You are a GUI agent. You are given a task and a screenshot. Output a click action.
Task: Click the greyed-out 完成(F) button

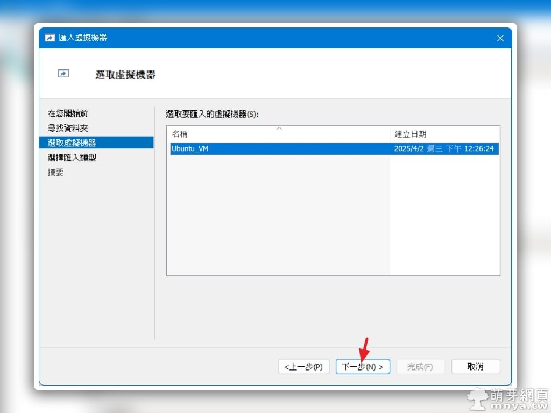click(x=420, y=367)
